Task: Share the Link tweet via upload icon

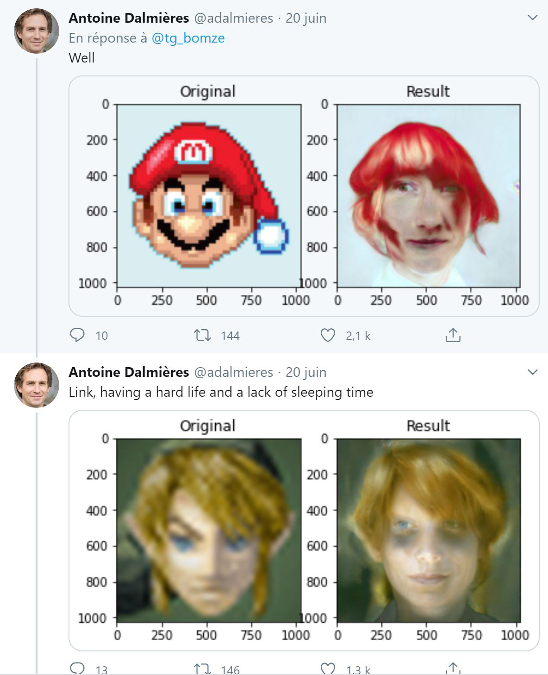Action: click(x=452, y=667)
